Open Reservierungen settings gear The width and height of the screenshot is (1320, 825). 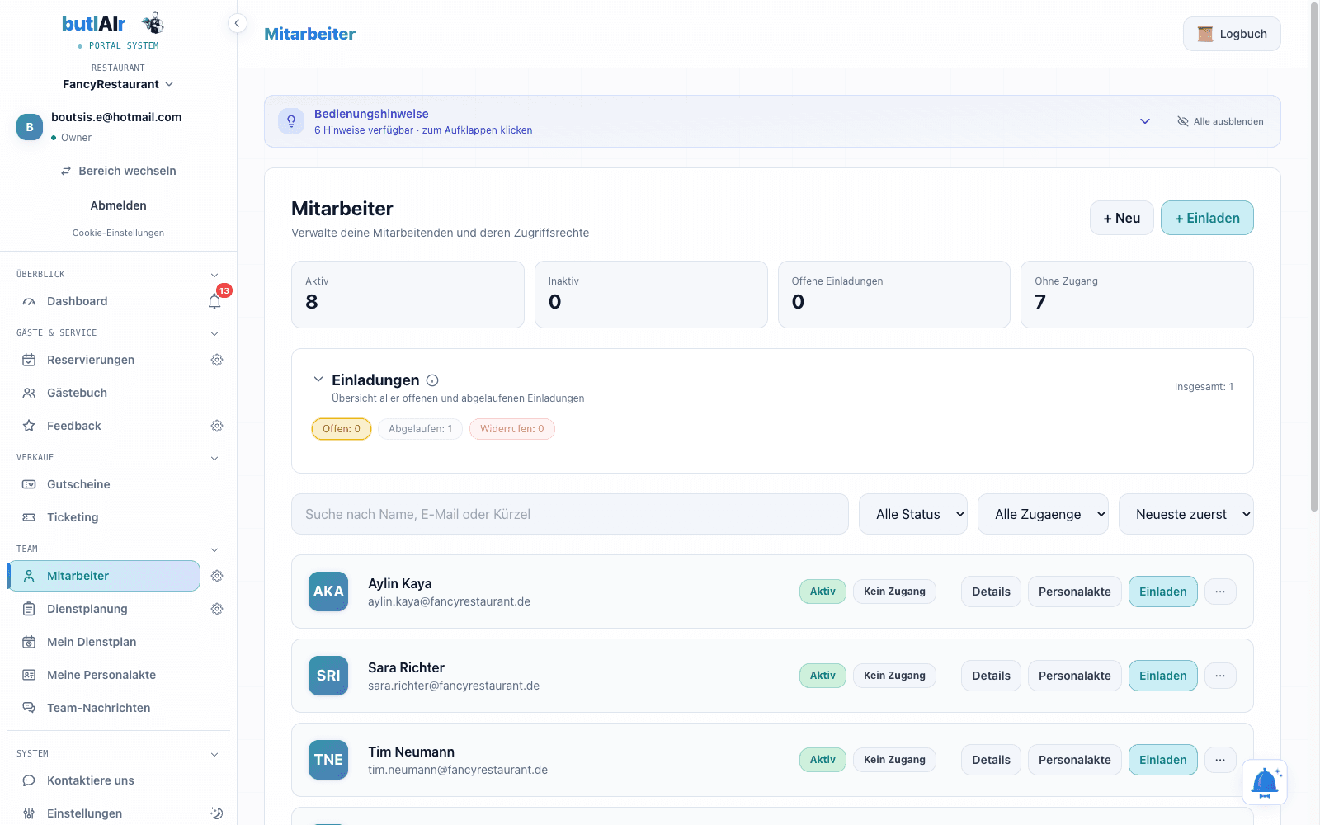[217, 360]
